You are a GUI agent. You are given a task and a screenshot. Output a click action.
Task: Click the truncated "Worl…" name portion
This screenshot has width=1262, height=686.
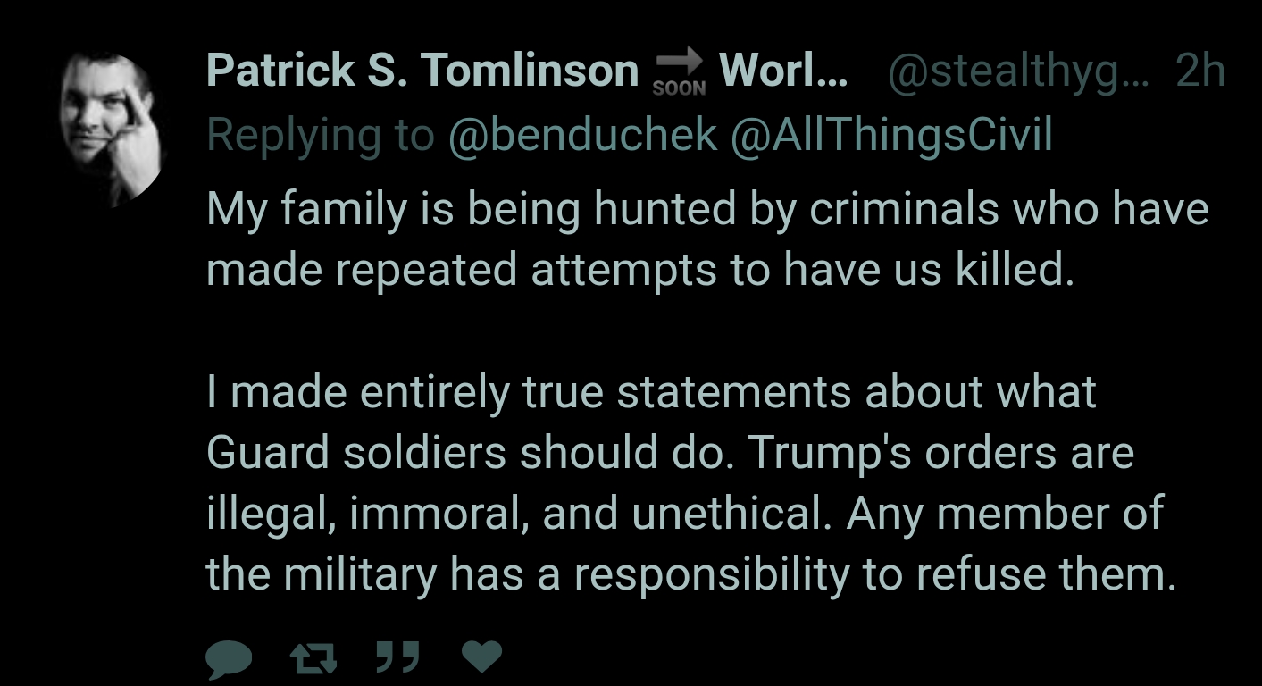click(782, 70)
